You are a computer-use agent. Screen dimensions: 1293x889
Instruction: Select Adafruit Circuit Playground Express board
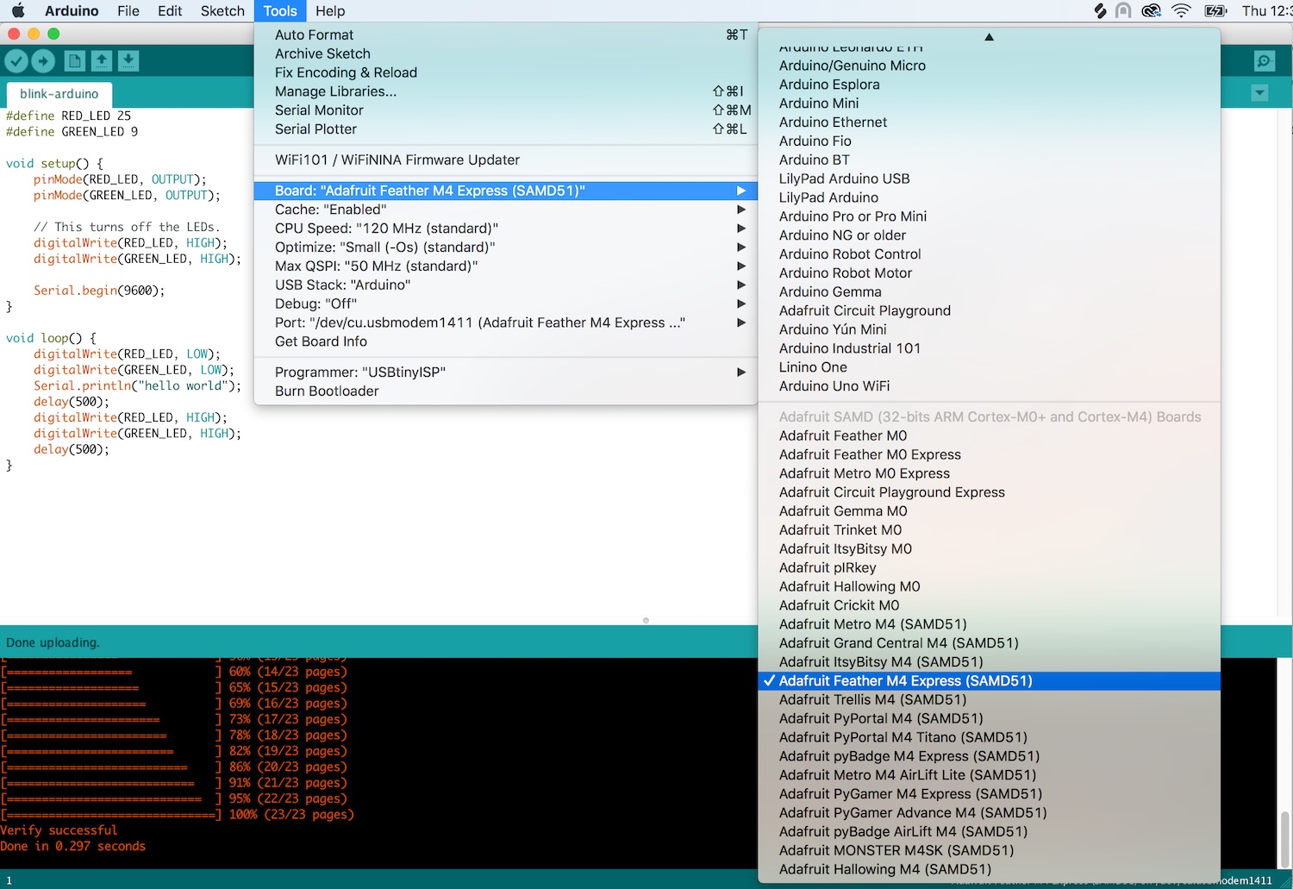990,492
